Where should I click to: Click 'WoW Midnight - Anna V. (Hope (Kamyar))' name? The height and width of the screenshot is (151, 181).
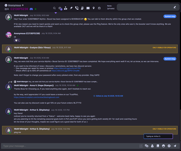point(34,85)
